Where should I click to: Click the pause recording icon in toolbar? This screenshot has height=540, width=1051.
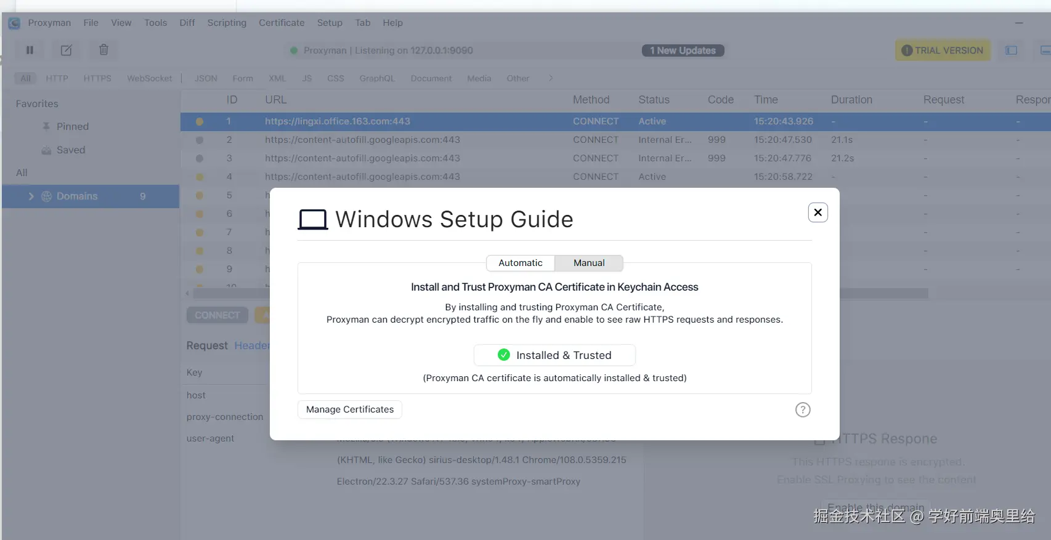[30, 50]
